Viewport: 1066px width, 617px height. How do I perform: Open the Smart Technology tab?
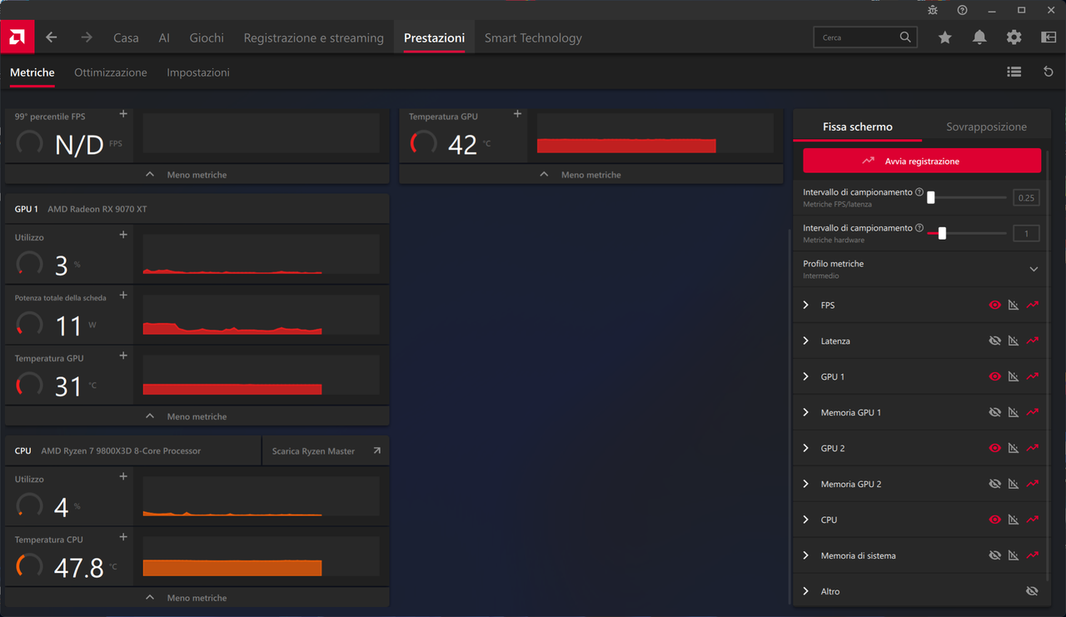pos(533,37)
